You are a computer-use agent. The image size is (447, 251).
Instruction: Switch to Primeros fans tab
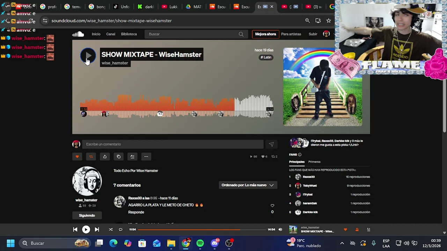(x=314, y=162)
